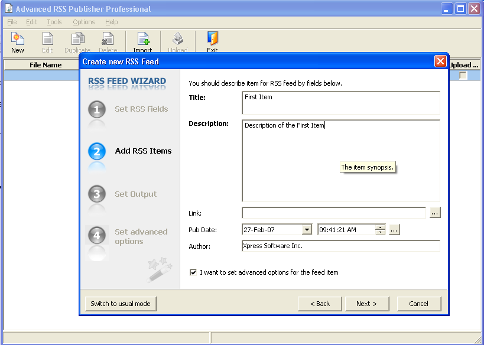The width and height of the screenshot is (484, 345).
Task: Decrease the Pub time with the down spinner
Action: [x=381, y=232]
